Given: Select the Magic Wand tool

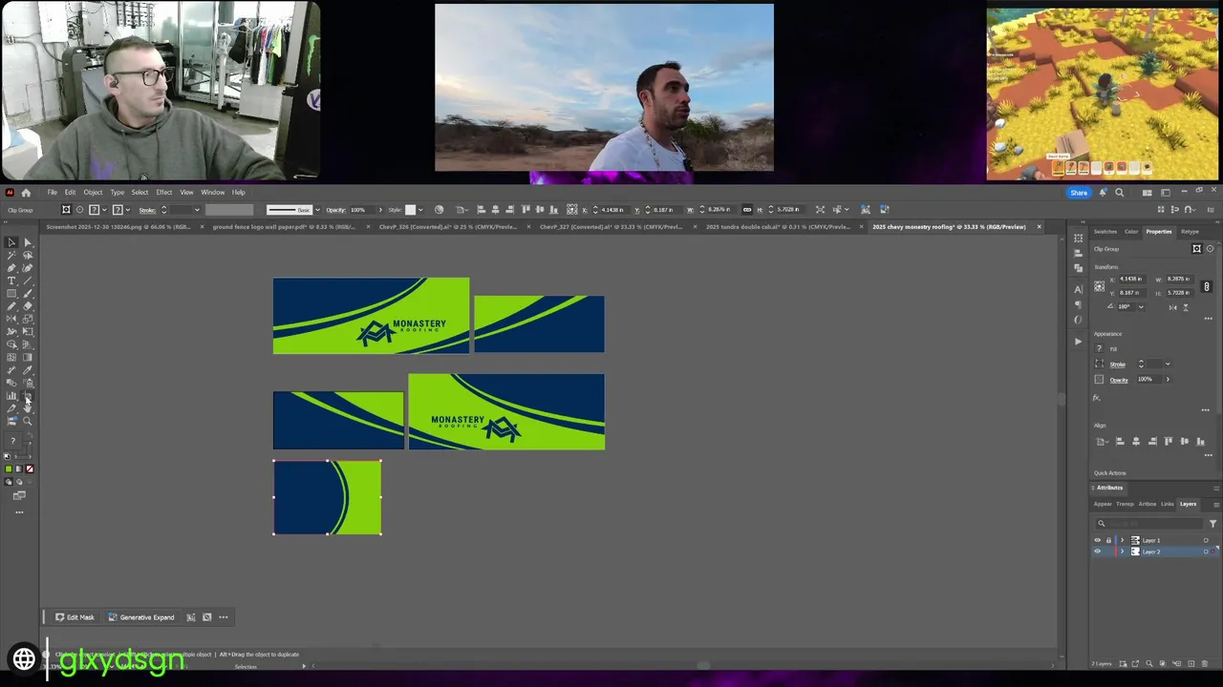Looking at the screenshot, I should tap(11, 255).
